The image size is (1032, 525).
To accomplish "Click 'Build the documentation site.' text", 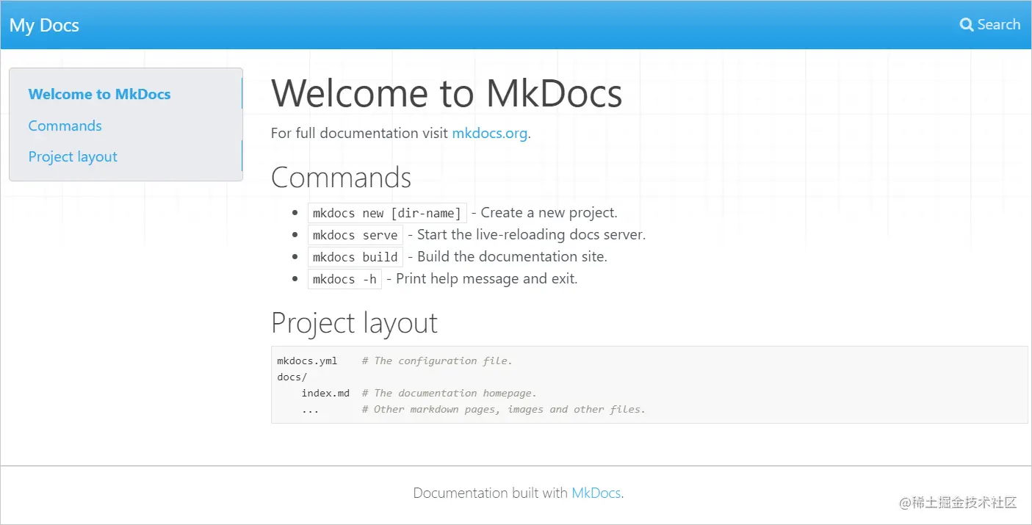I will pyautogui.click(x=512, y=257).
